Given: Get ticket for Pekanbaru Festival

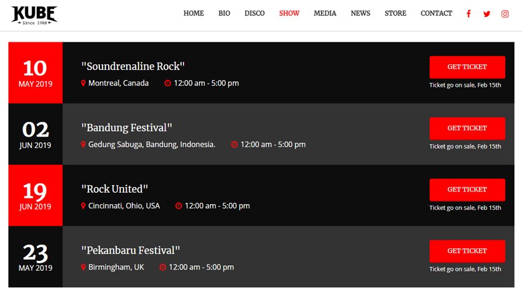Looking at the screenshot, I should coord(467,251).
